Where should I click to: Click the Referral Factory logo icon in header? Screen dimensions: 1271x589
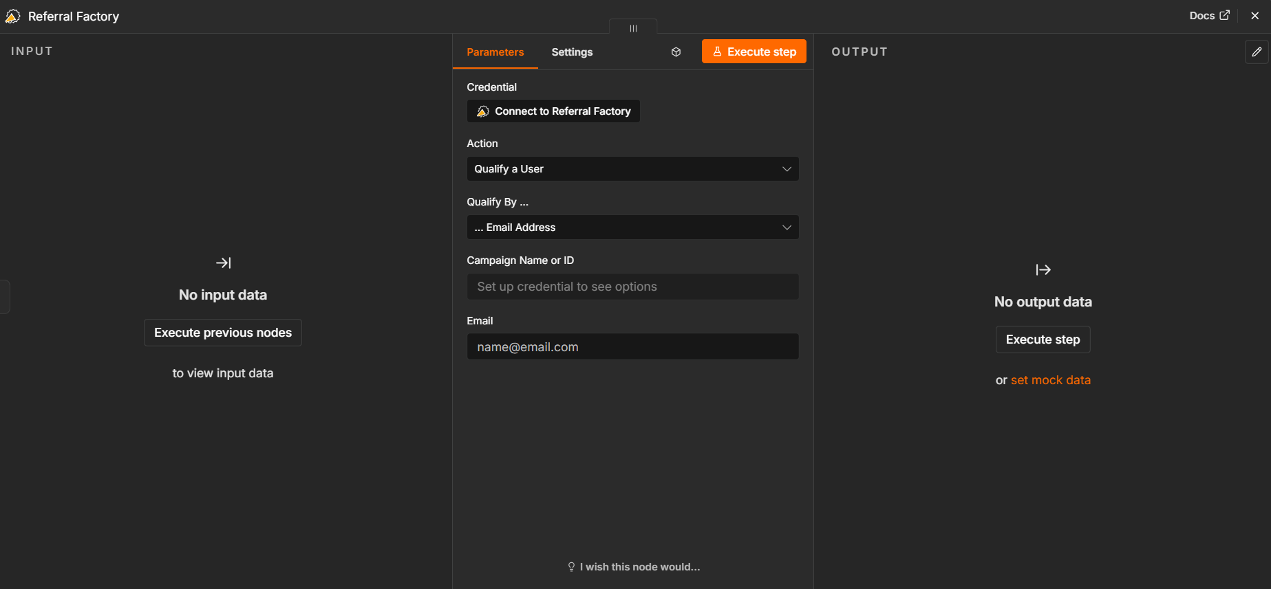tap(12, 16)
